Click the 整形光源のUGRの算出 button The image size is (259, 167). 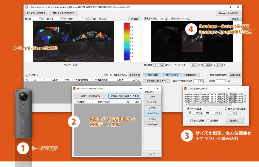click(63, 13)
